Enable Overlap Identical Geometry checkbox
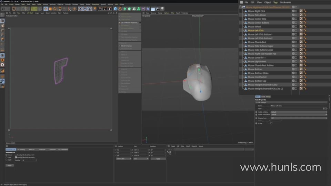This screenshot has width=331, height=186. click(x=16, y=155)
